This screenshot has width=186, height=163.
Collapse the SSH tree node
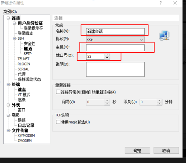(14, 38)
